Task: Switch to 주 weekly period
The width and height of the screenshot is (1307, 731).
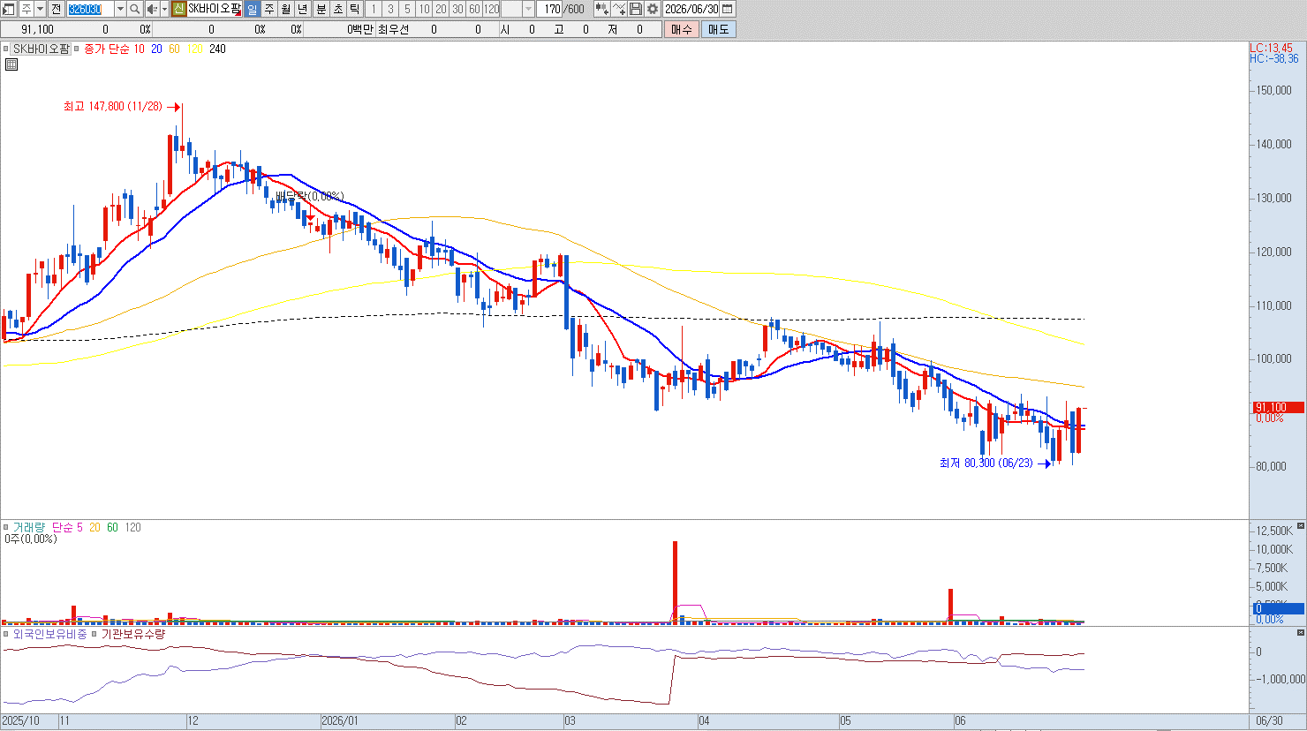Action: coord(269,9)
